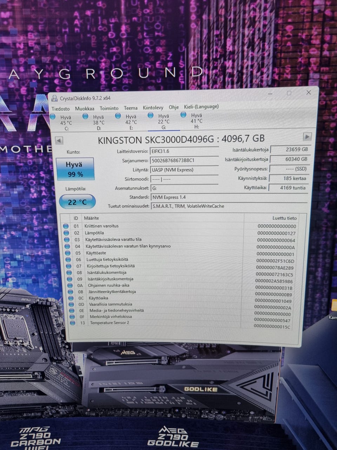Click the status orb for Vaarallisia sammutuksia

click(72, 304)
